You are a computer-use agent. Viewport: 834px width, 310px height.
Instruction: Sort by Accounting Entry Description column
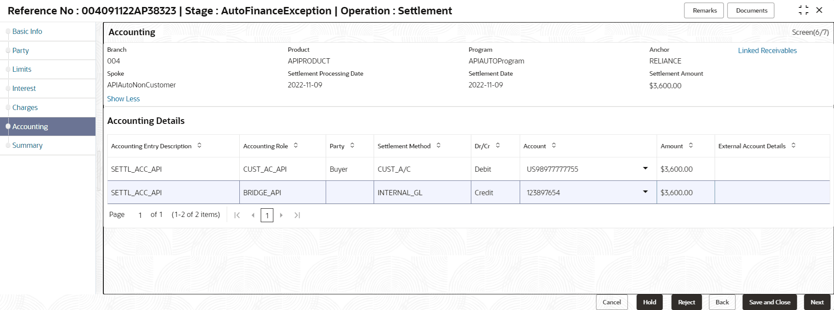199,146
